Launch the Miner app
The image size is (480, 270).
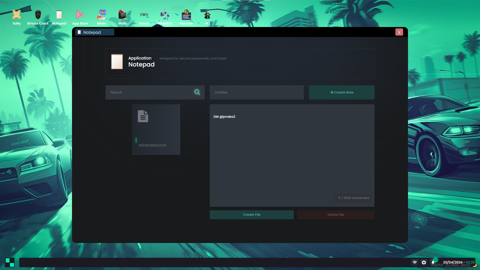101,17
